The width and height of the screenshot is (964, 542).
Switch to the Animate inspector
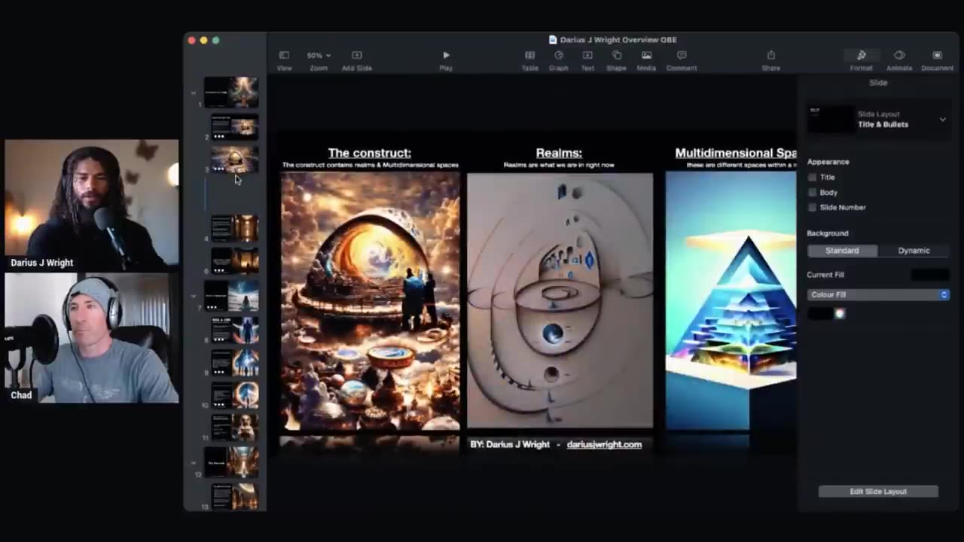(899, 55)
